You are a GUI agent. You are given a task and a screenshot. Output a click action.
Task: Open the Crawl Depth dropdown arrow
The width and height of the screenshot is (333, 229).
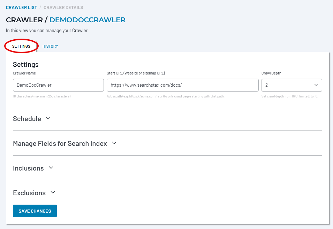(316, 85)
